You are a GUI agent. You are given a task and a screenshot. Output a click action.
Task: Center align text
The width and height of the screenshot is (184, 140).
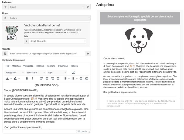click(x=47, y=79)
